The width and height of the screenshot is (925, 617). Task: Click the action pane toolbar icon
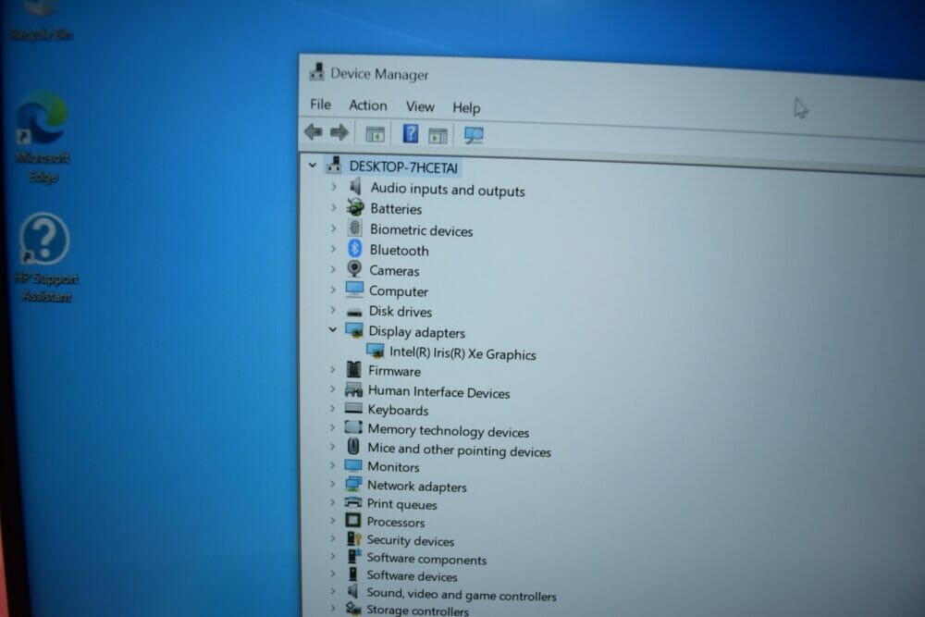click(438, 136)
